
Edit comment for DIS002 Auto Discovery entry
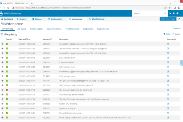tap(168, 94)
